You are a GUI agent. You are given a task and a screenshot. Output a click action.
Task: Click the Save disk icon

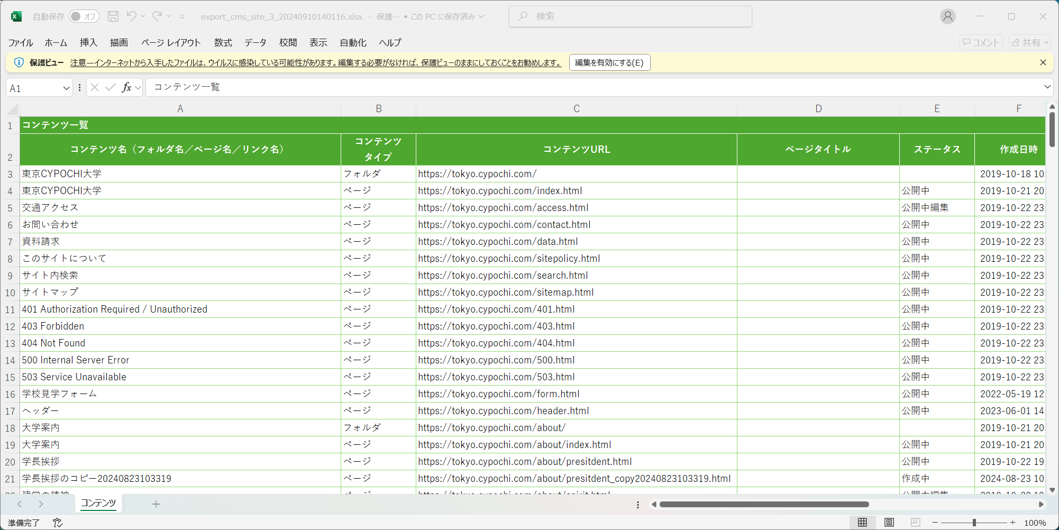(113, 16)
